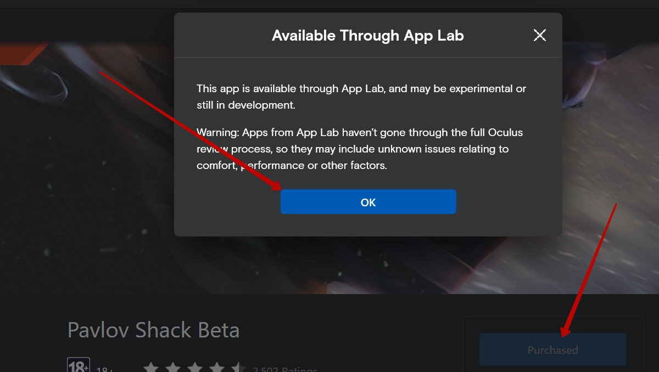Click the experimental or in development text
This screenshot has height=372, width=659.
pos(361,97)
